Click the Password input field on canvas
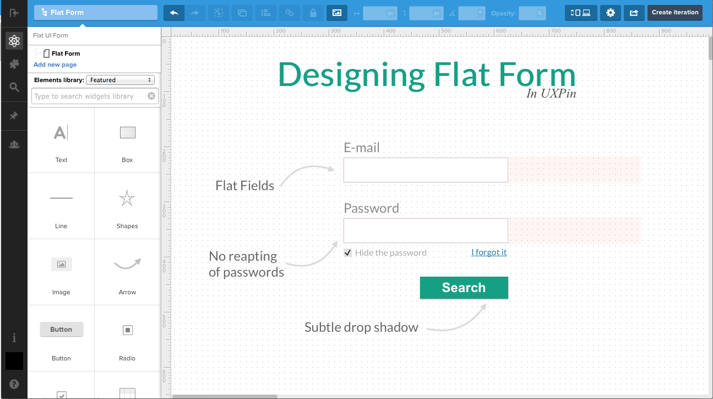The height and width of the screenshot is (399, 713). click(426, 230)
